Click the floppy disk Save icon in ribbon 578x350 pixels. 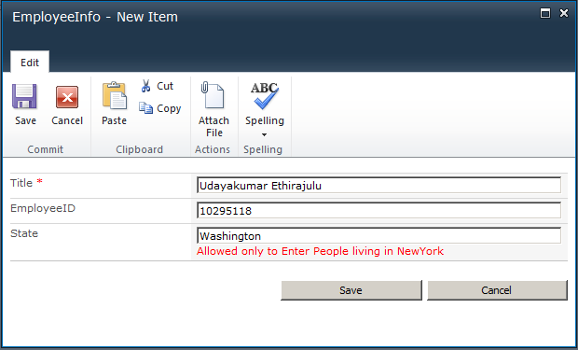(24, 96)
